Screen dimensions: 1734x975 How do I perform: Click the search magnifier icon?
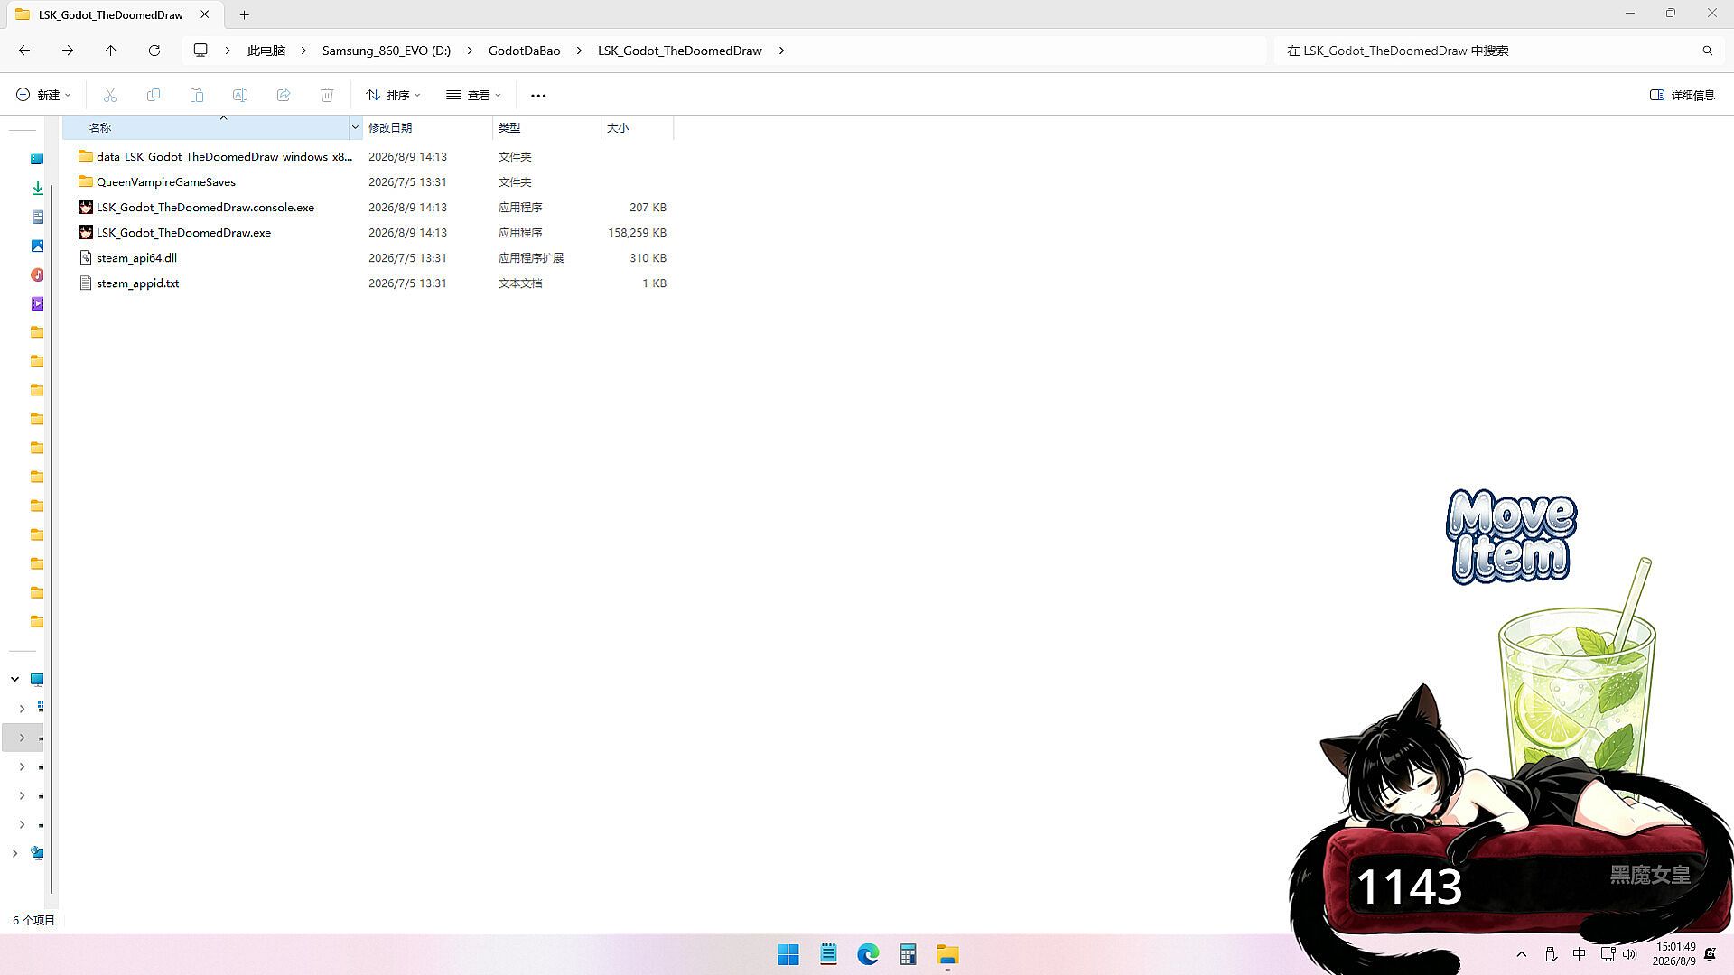[1707, 51]
